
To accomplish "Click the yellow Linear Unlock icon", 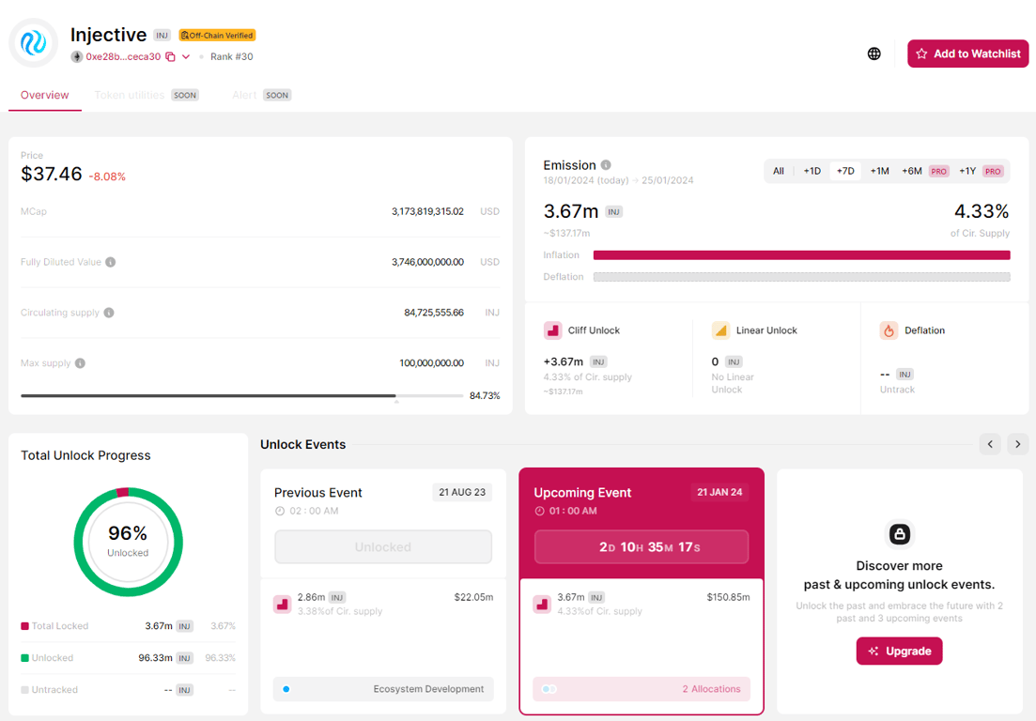I will click(721, 330).
